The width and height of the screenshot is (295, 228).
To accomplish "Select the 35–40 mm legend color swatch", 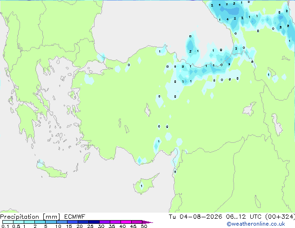I will tap(115, 222).
